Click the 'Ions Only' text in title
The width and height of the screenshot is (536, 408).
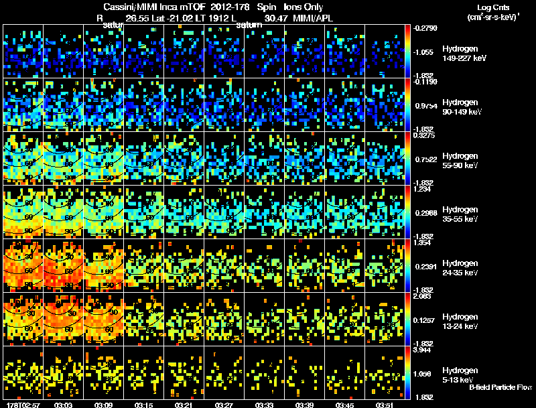(304, 7)
